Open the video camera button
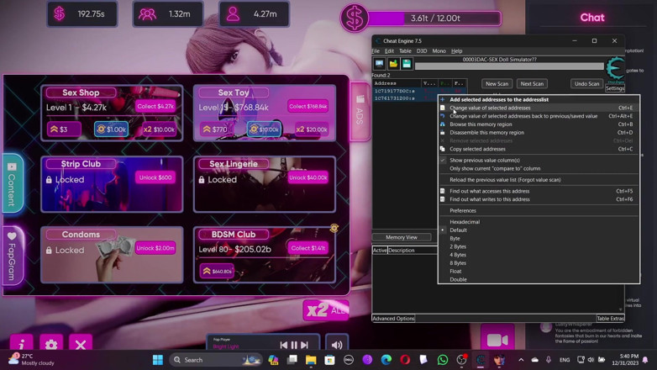Screen dimensions: 657x370 pyautogui.click(x=497, y=339)
